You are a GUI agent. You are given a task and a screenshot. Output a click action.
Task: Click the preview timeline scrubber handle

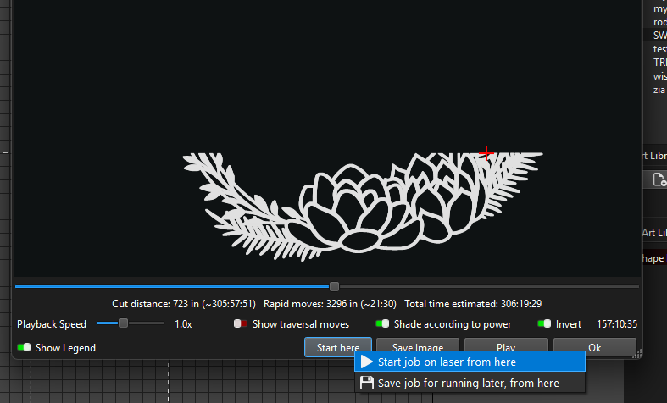tap(334, 286)
